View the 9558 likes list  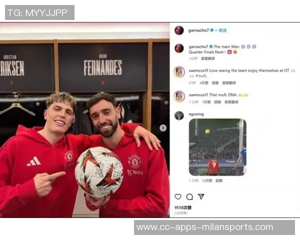(x=183, y=207)
